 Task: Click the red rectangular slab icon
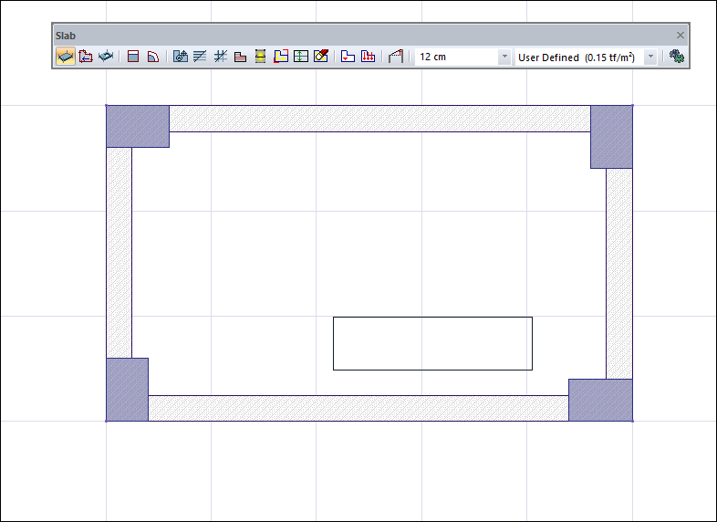coord(133,57)
